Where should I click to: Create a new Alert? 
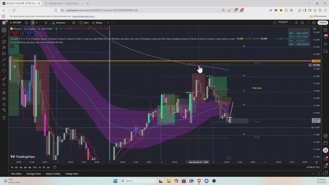[84, 23]
